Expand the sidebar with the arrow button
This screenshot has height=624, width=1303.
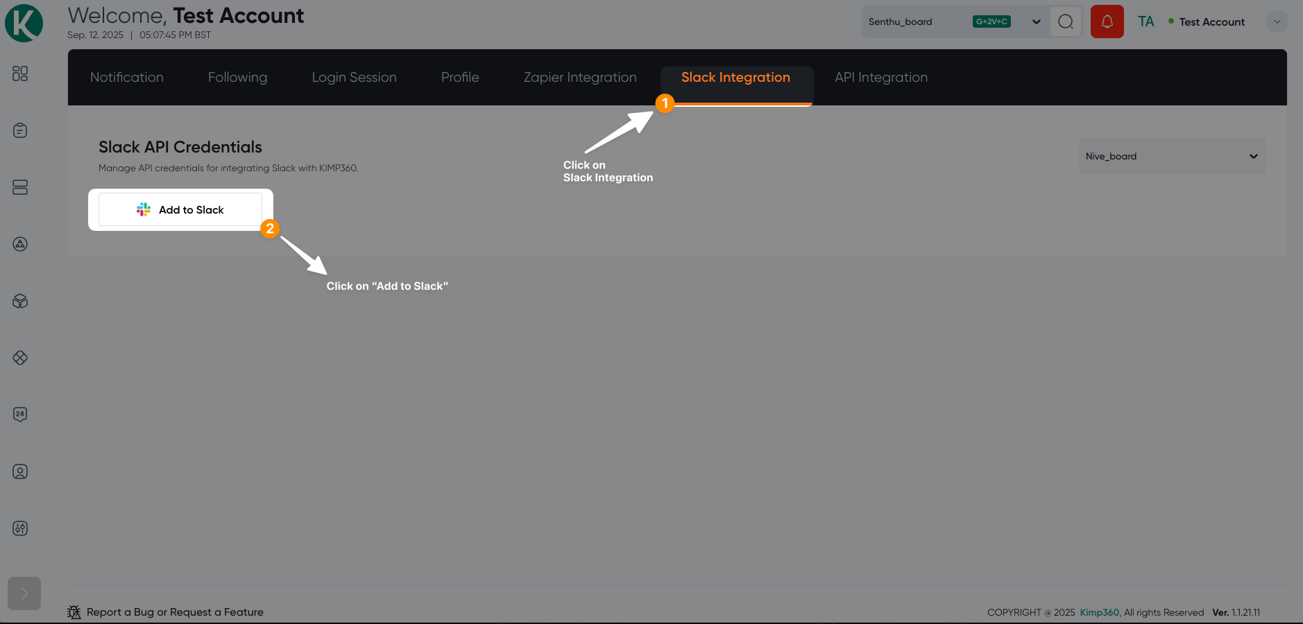[x=24, y=593]
